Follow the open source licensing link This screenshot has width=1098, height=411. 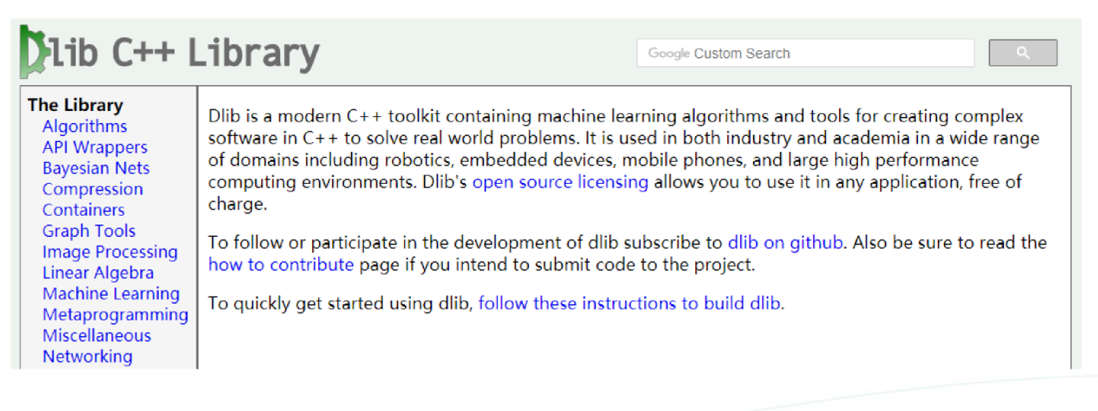(560, 182)
